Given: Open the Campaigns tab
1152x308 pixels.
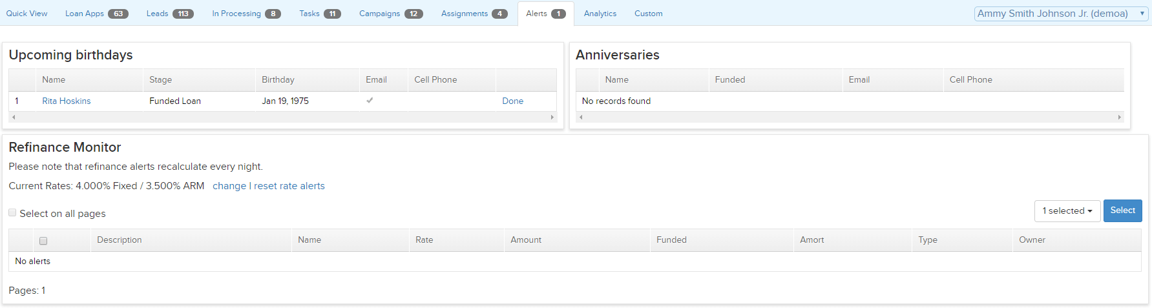Looking at the screenshot, I should (390, 14).
